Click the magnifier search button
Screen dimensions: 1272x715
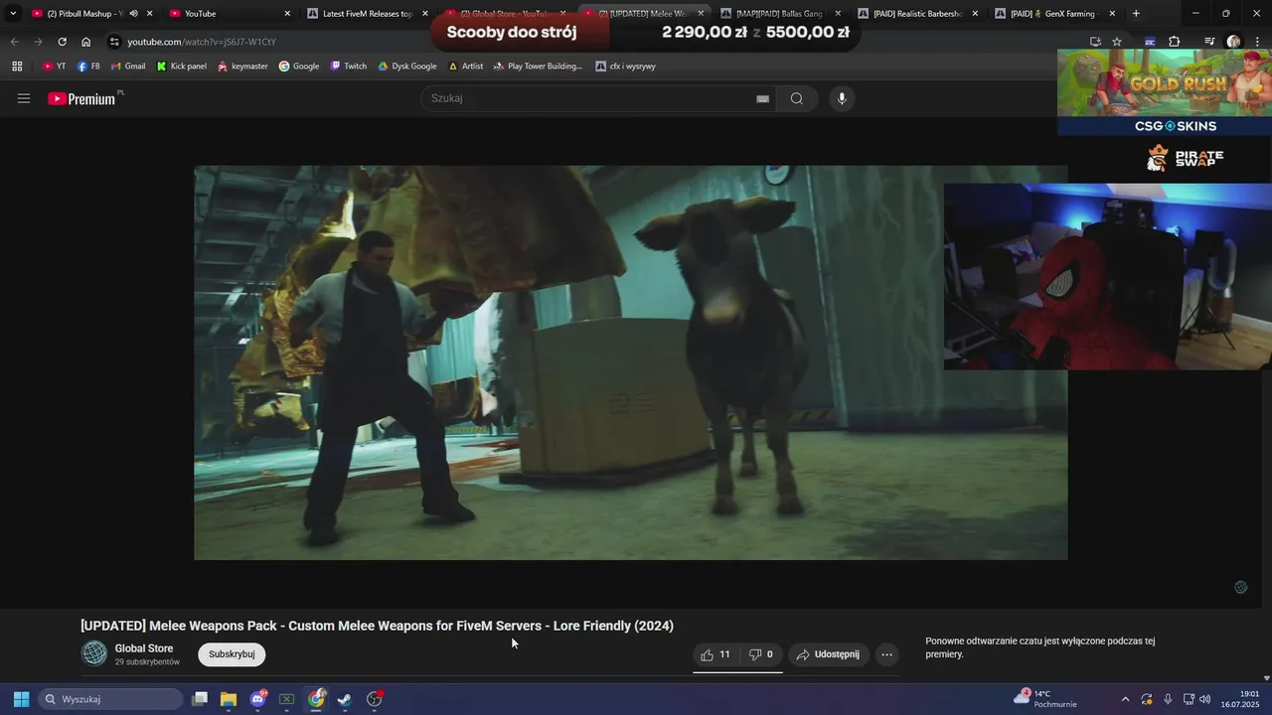click(x=796, y=98)
